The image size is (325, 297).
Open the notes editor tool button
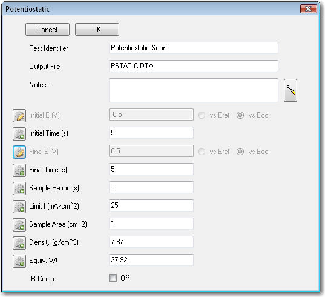tap(291, 90)
